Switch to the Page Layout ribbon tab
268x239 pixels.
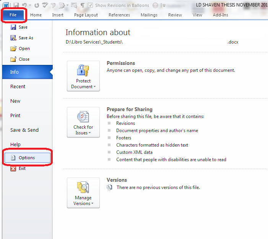coord(86,15)
